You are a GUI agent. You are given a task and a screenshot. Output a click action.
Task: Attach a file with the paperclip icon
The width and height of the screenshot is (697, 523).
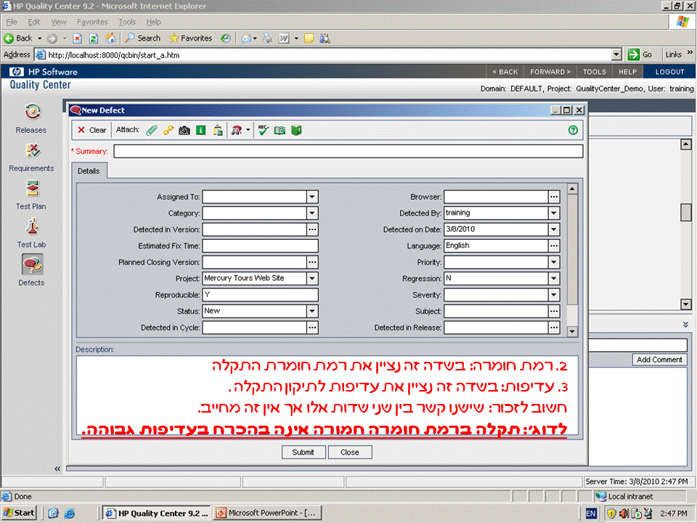pos(152,130)
